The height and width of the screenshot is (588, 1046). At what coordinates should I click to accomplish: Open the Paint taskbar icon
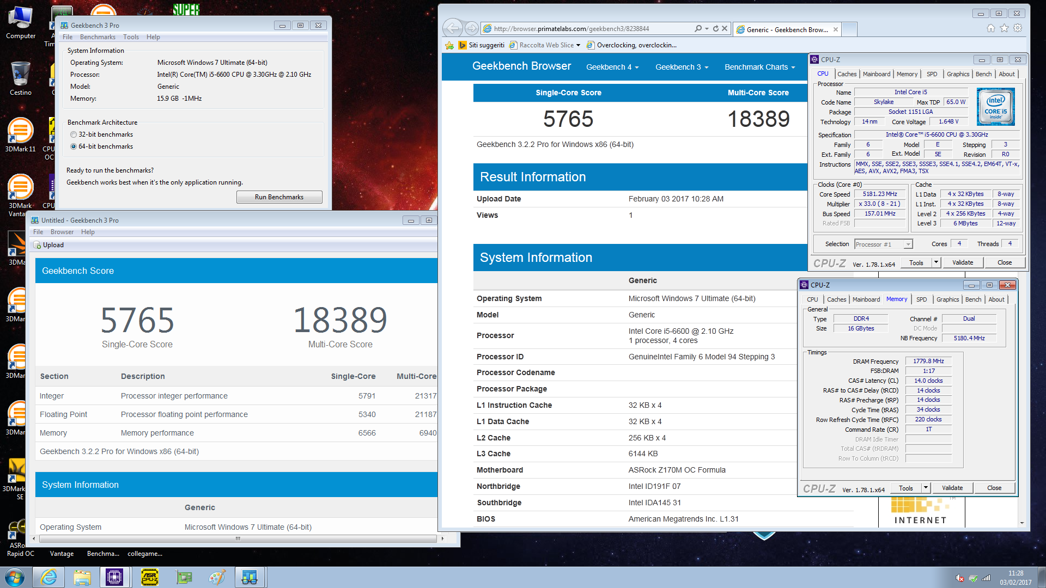[217, 577]
